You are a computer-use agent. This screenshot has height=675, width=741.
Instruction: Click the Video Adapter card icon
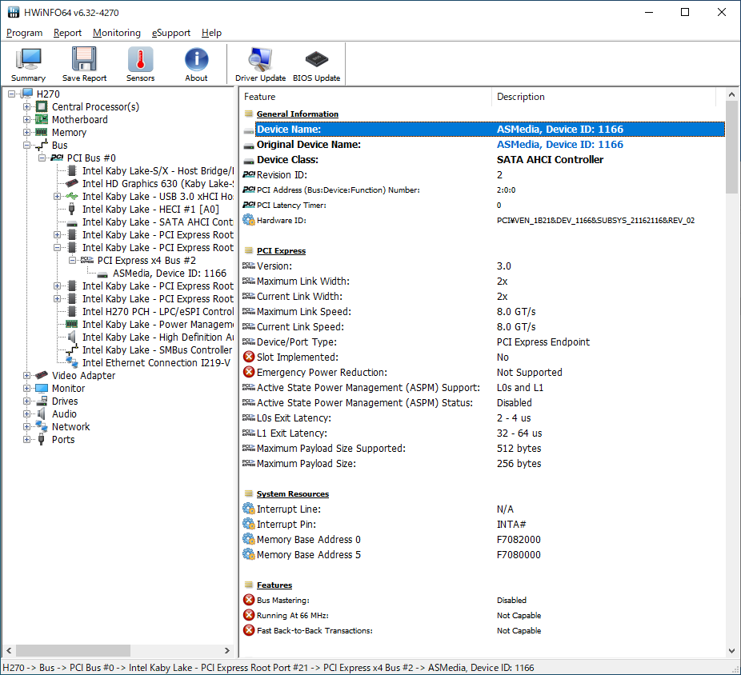point(42,375)
